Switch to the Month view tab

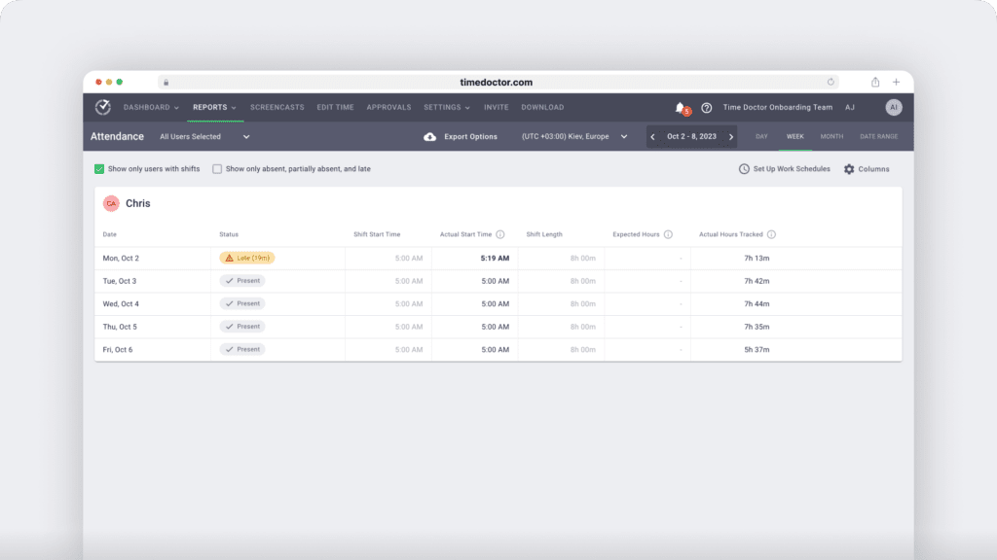831,136
